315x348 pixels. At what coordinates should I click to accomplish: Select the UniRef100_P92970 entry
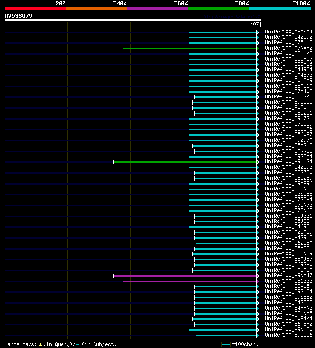tap(288, 140)
